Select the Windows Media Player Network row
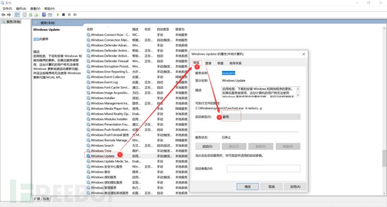387x207 pixels. [x=137, y=109]
